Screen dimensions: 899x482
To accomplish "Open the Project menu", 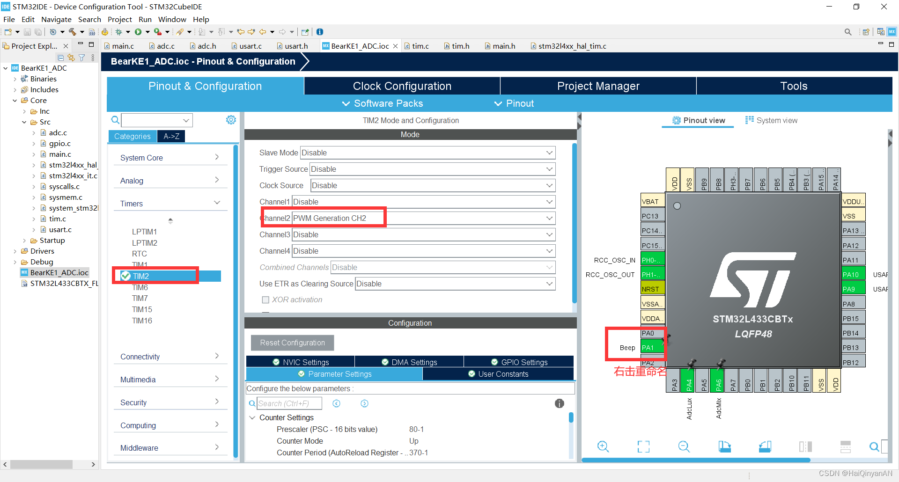I will click(120, 19).
